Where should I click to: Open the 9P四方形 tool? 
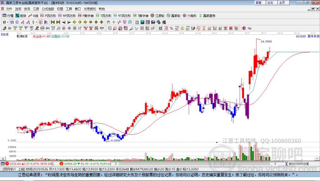[x=67, y=16]
